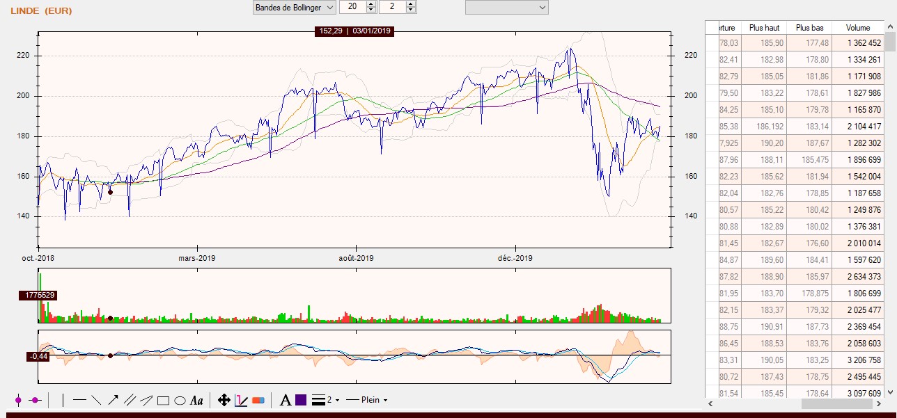The width and height of the screenshot is (897, 418).
Task: Click the Plus haut column header
Action: pos(764,28)
